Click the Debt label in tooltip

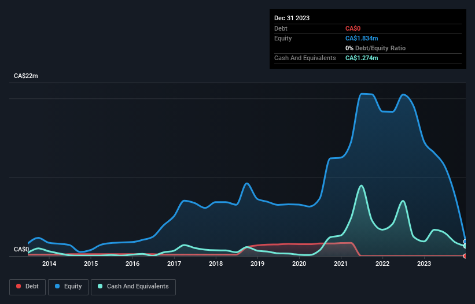(281, 28)
